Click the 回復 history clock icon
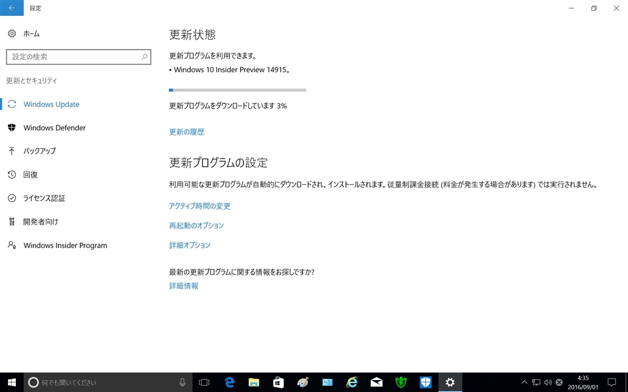The height and width of the screenshot is (392, 628). tap(12, 175)
